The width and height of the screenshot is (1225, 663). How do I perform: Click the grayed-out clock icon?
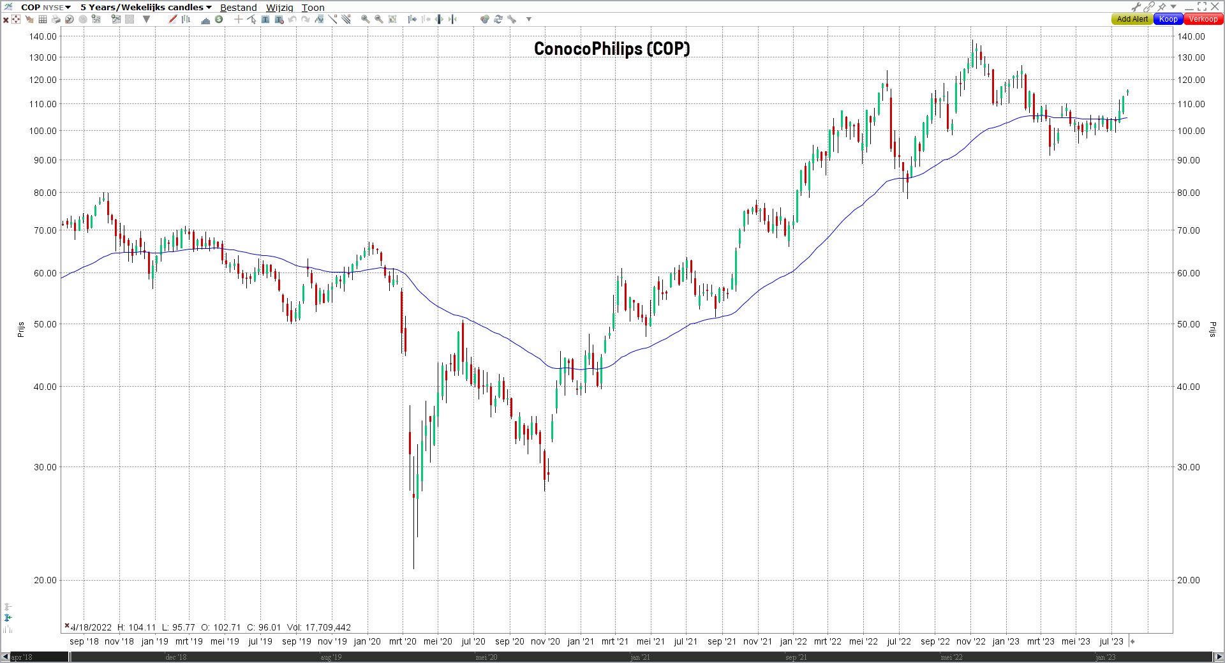coord(83,19)
